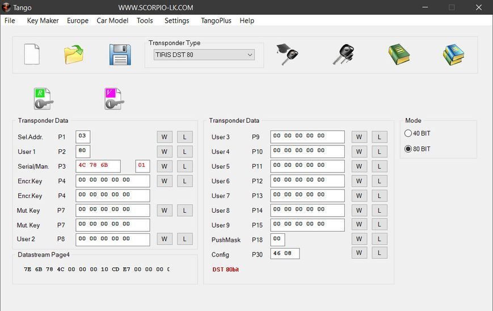Click the User 6 P12 input field

pos(307,181)
